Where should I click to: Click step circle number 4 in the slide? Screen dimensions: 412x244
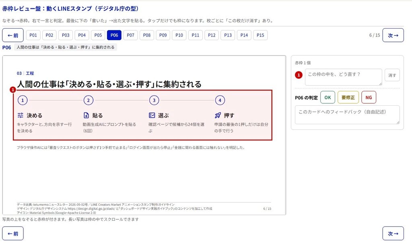click(x=220, y=100)
